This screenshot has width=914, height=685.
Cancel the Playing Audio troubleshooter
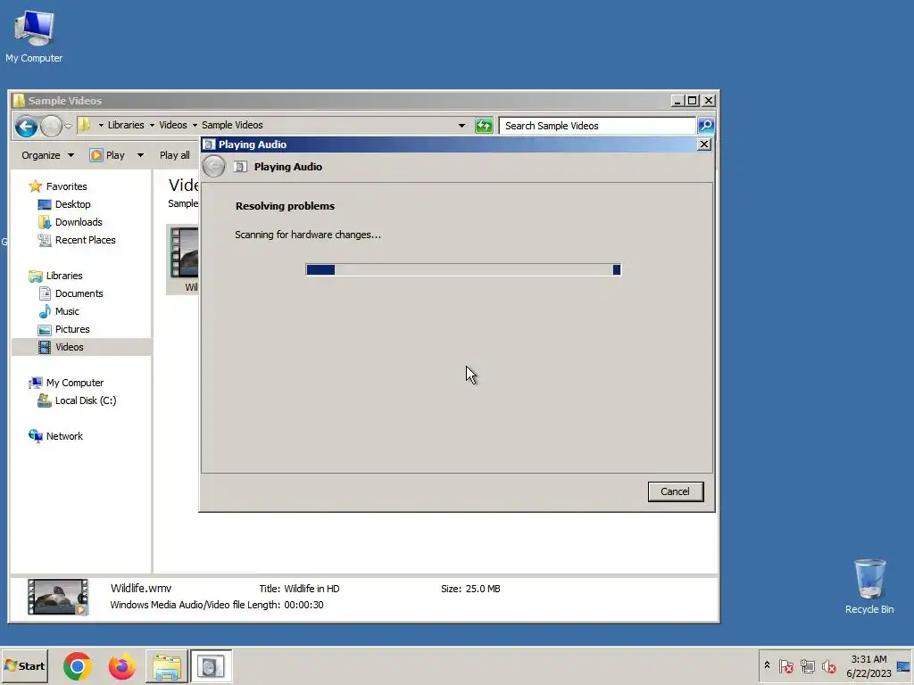[x=676, y=491]
